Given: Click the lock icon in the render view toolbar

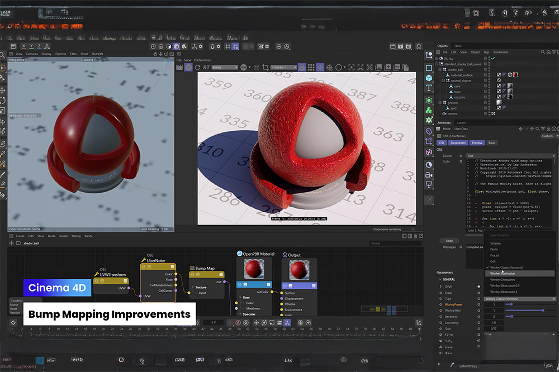Looking at the screenshot, I should tap(302, 67).
